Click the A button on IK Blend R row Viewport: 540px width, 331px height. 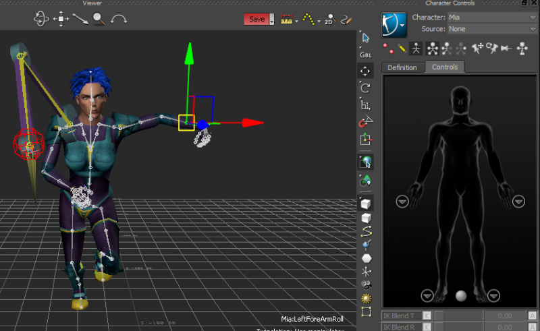pyautogui.click(x=532, y=327)
